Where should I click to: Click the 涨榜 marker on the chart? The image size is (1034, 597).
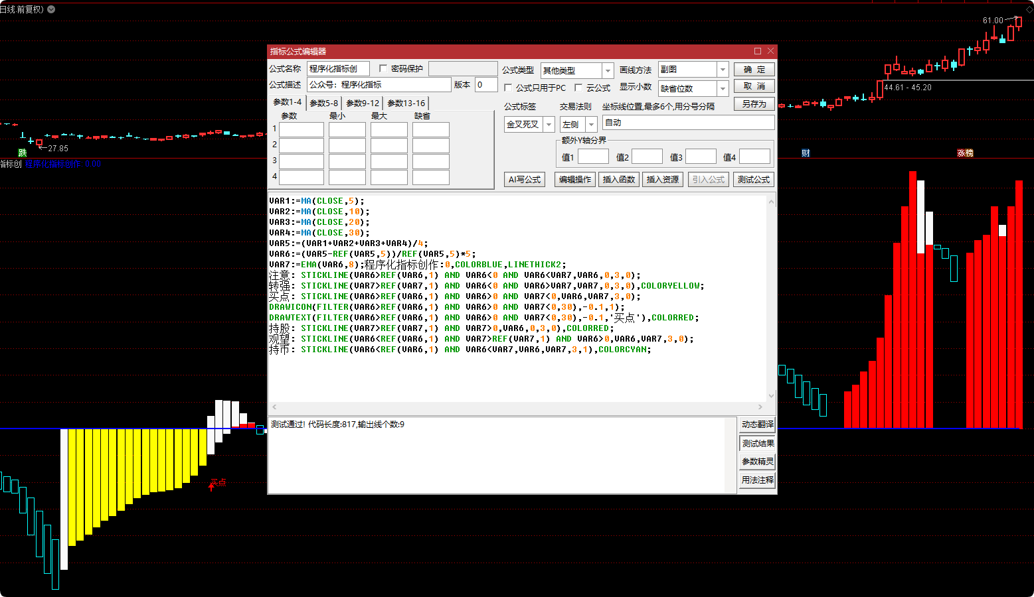(965, 153)
